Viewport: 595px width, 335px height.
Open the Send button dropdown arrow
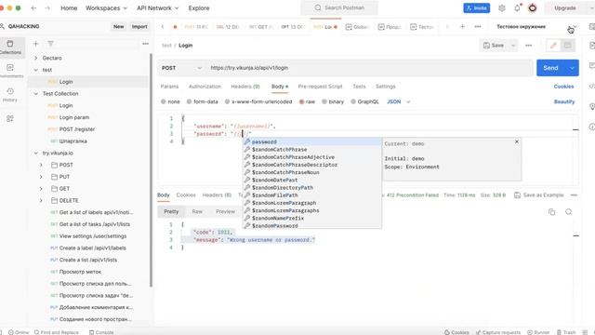coord(572,68)
